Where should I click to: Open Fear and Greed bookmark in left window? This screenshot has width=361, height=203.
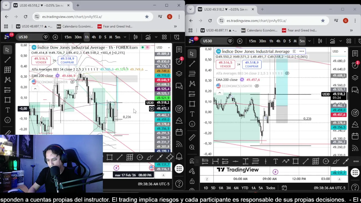115,26
